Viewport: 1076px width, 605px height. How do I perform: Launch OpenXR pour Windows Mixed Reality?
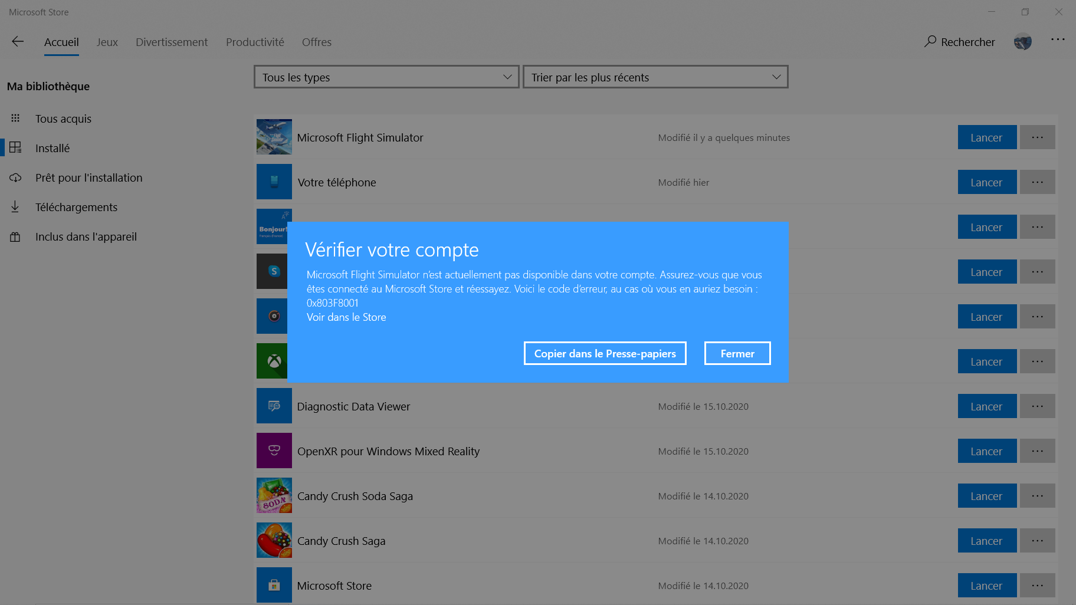click(x=987, y=451)
